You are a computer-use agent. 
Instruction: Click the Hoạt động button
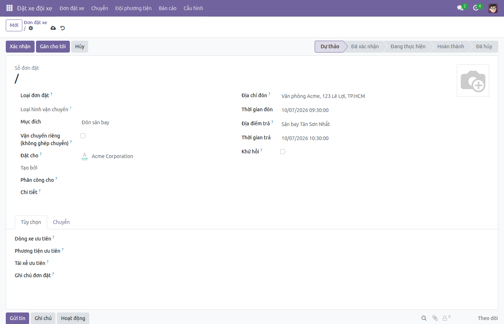coord(73,318)
